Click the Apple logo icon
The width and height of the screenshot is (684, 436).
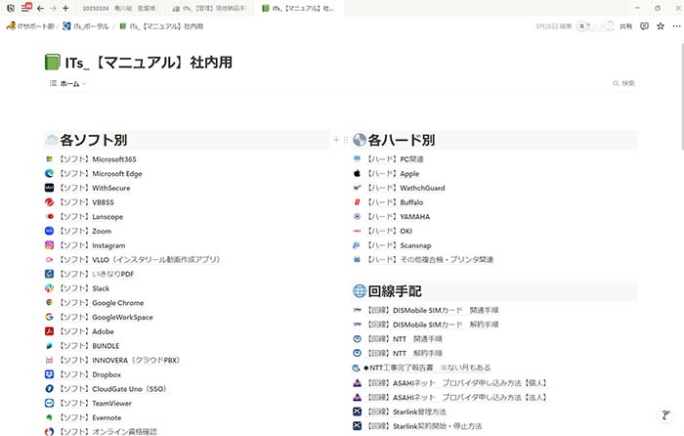(x=357, y=174)
